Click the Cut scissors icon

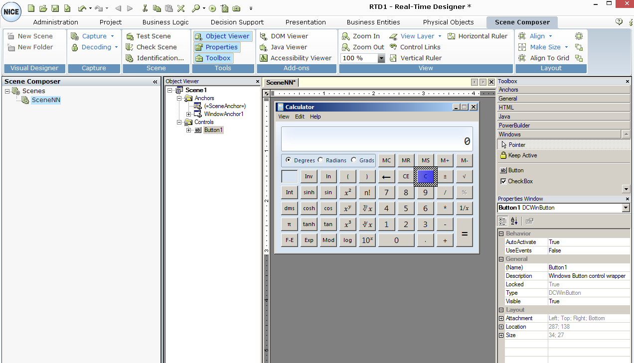[x=145, y=8]
